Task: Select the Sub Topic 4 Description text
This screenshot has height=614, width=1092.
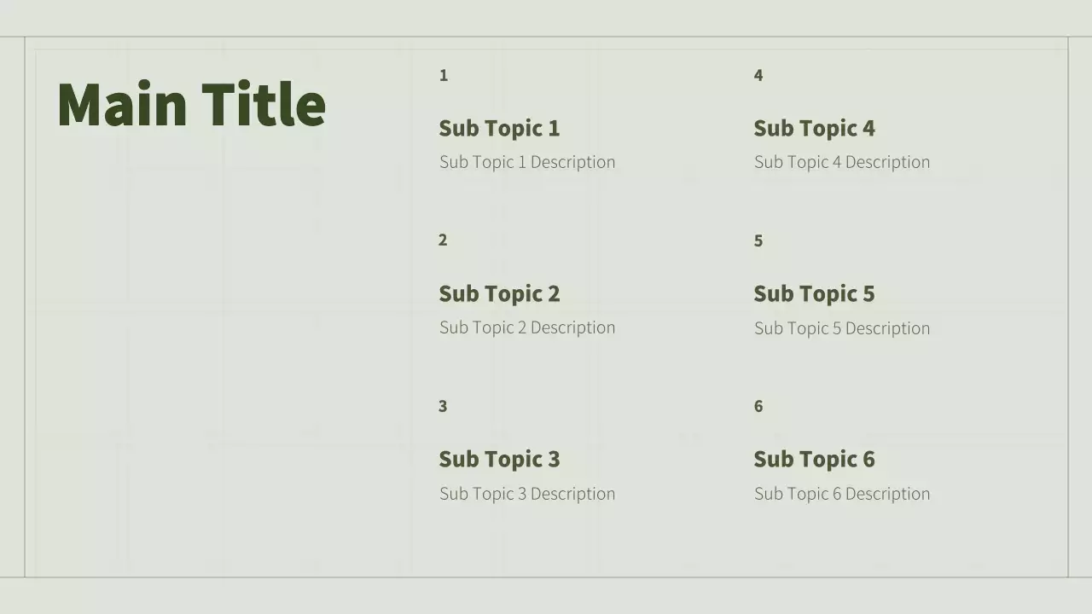Action: coord(842,162)
